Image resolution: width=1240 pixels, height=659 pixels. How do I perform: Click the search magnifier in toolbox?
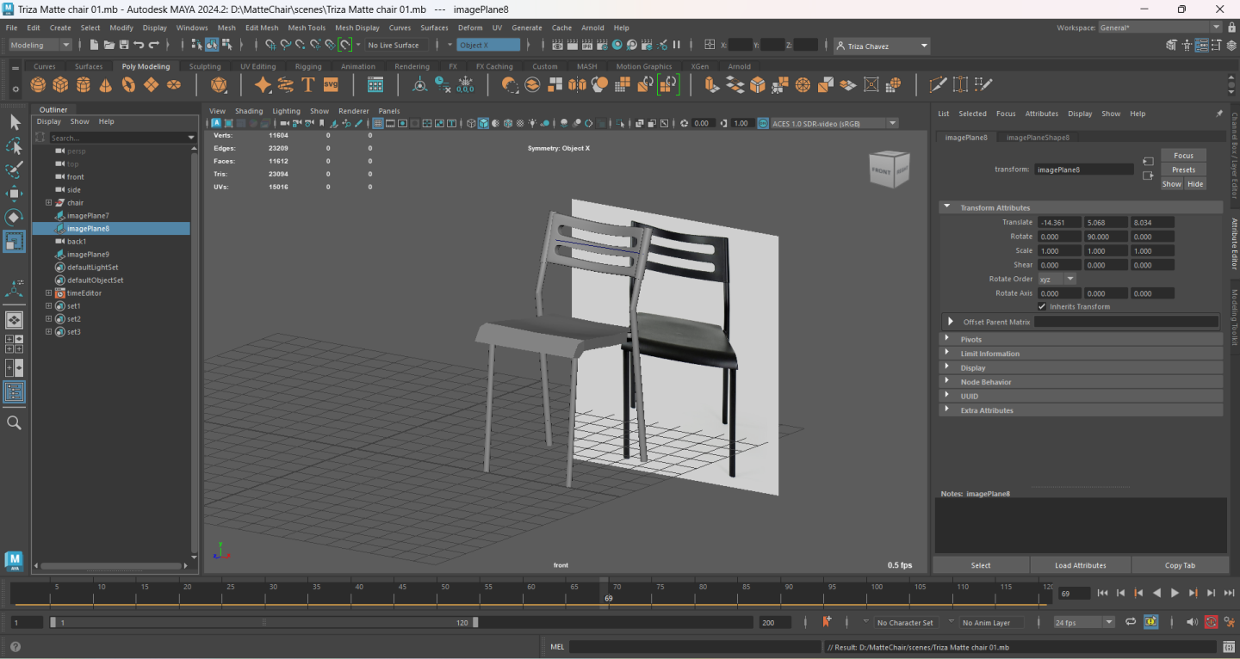point(14,422)
